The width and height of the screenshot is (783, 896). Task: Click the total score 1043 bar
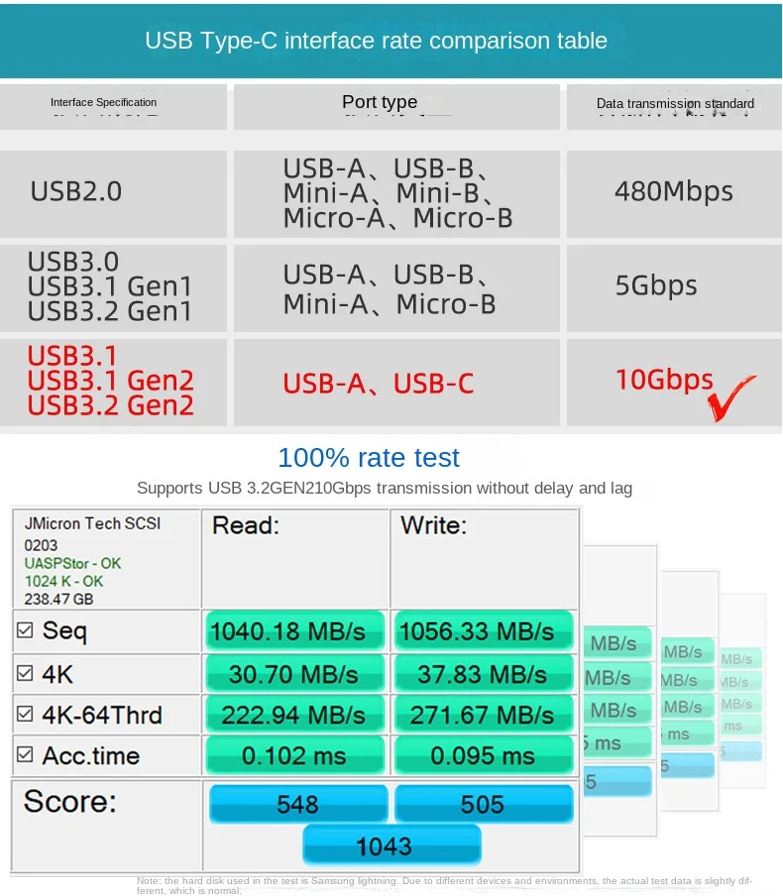[391, 845]
